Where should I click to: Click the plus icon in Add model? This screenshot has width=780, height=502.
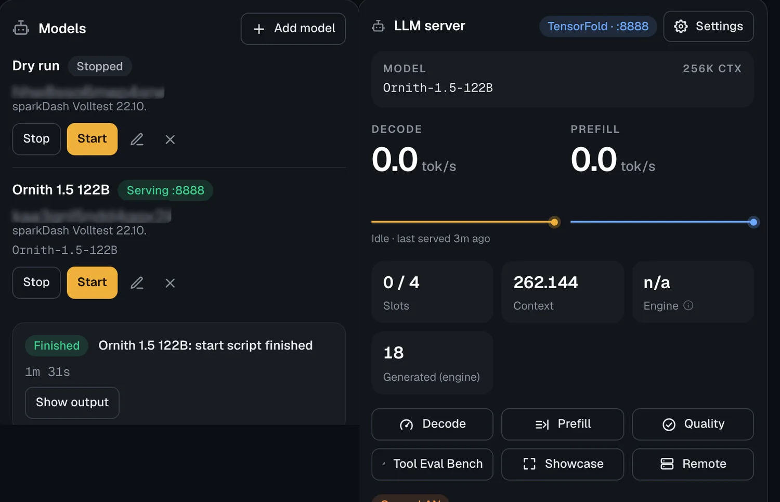(x=259, y=29)
